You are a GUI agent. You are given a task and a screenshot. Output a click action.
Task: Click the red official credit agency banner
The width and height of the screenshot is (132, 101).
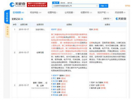(37, 5)
